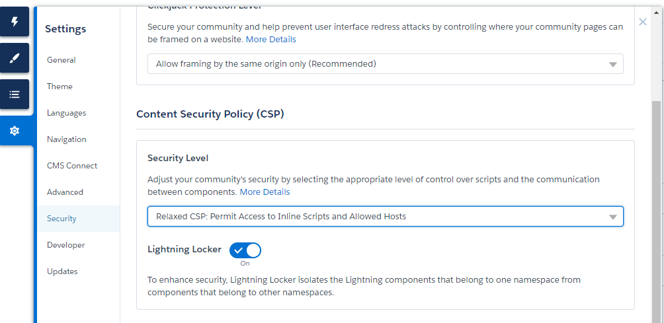
Task: Switch to Navigation settings
Action: point(66,139)
